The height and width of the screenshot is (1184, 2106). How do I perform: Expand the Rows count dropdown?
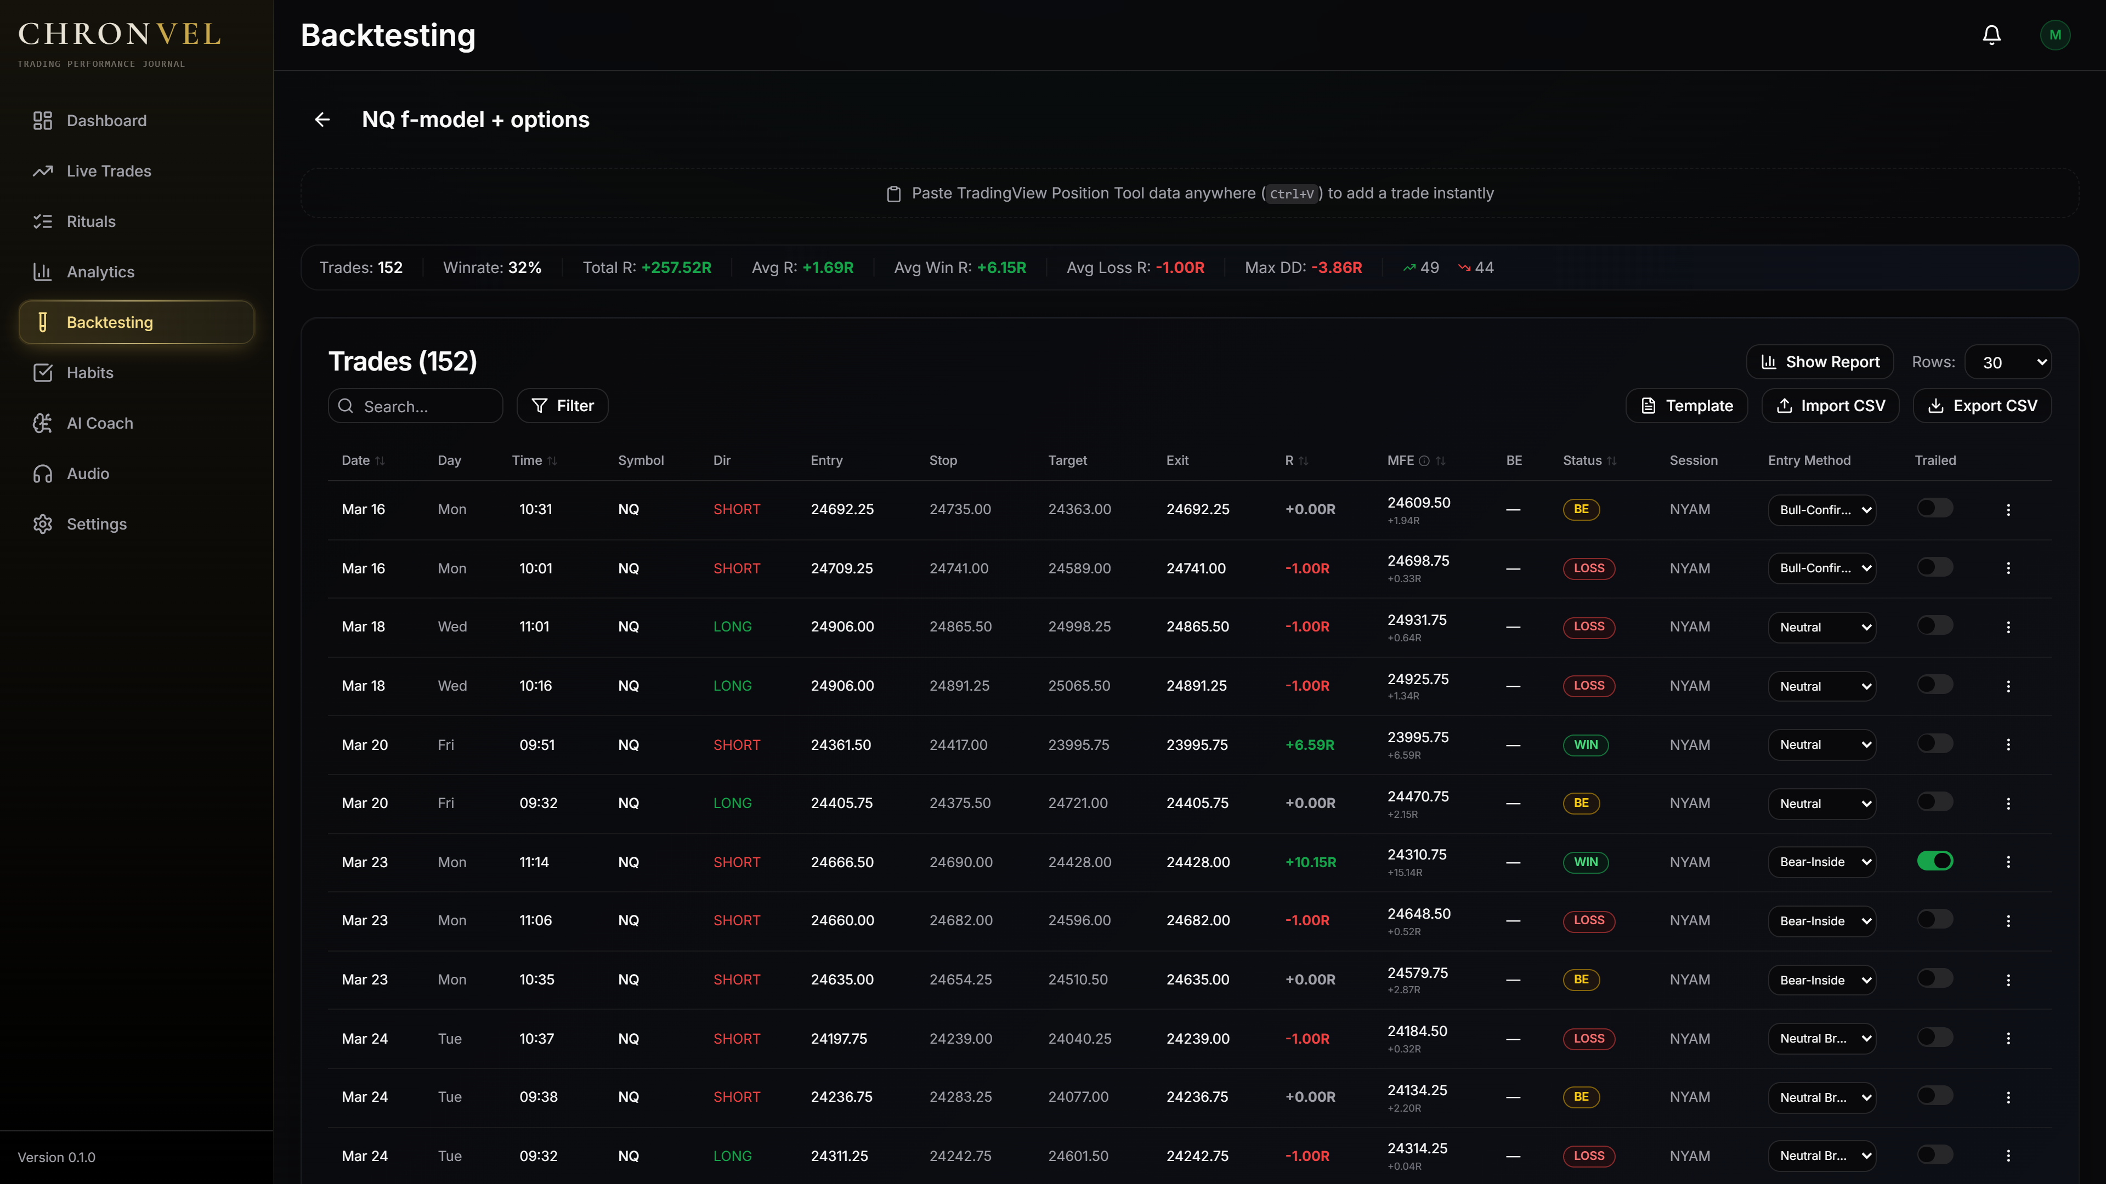(2007, 362)
